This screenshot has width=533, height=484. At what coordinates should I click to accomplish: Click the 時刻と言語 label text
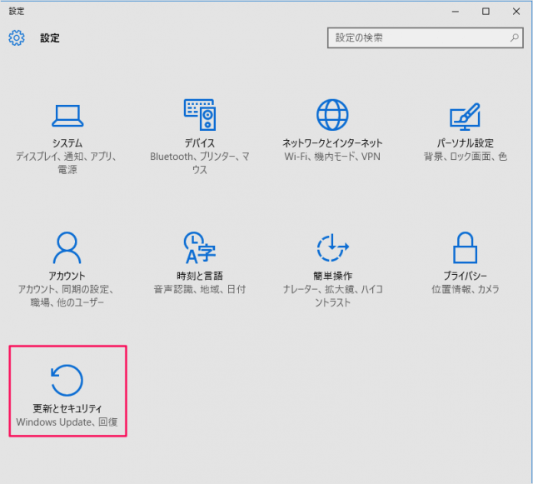[200, 276]
